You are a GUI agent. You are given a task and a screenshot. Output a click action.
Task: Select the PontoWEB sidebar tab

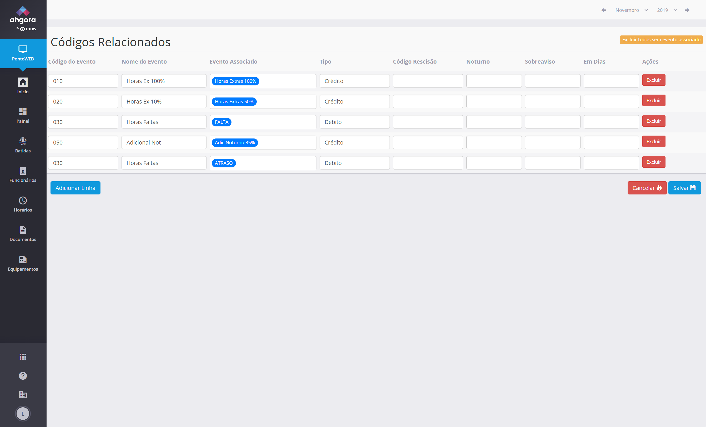coord(23,53)
